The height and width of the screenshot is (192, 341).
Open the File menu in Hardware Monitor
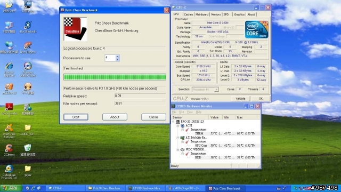[x=174, y=112]
